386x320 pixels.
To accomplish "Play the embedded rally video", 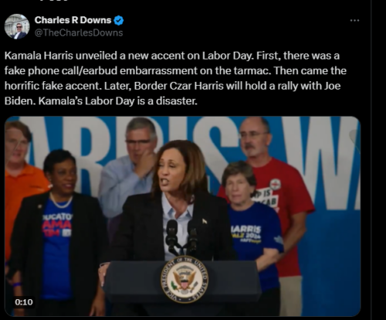I will tap(182, 216).
